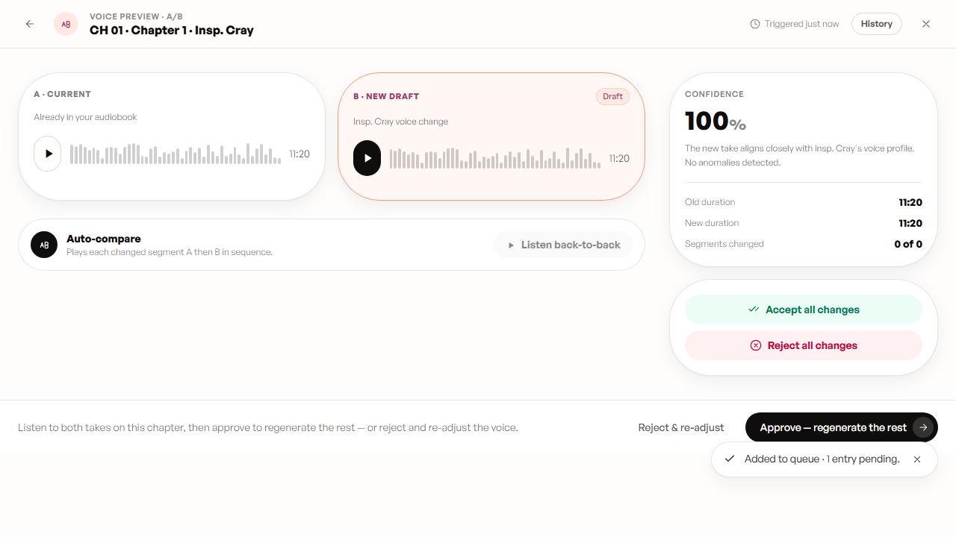Click the Segments changed 0 of 0 value
Image resolution: width=956 pixels, height=537 pixels.
point(908,244)
